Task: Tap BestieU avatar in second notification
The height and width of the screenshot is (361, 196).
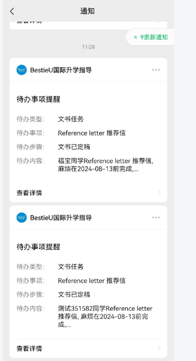Action: [x=22, y=218]
